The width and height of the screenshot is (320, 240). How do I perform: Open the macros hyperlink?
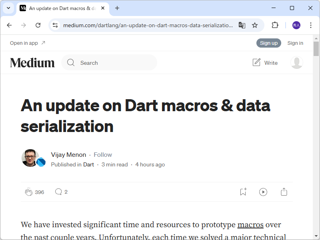(250, 224)
